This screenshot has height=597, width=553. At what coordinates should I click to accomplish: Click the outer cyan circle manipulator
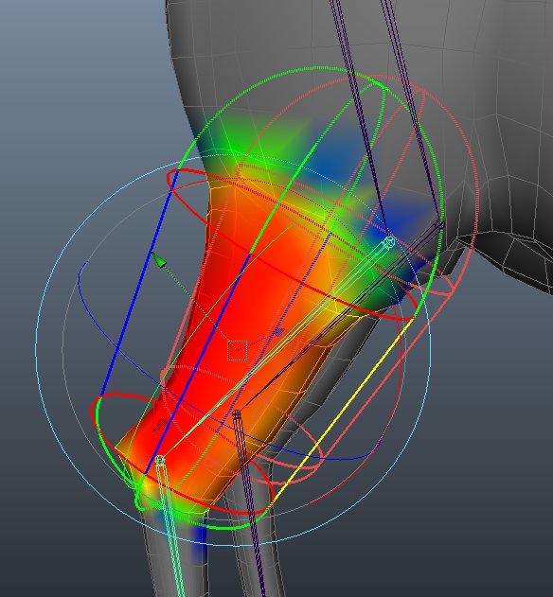coord(233,350)
